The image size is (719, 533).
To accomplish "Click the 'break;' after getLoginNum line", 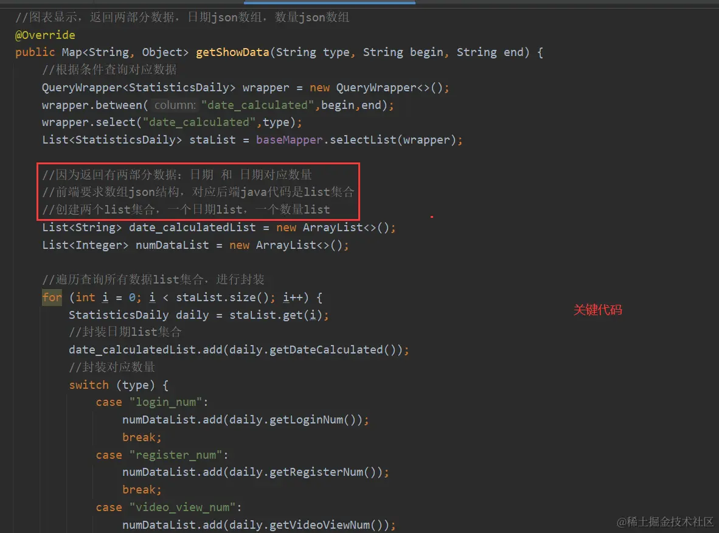I will (142, 437).
